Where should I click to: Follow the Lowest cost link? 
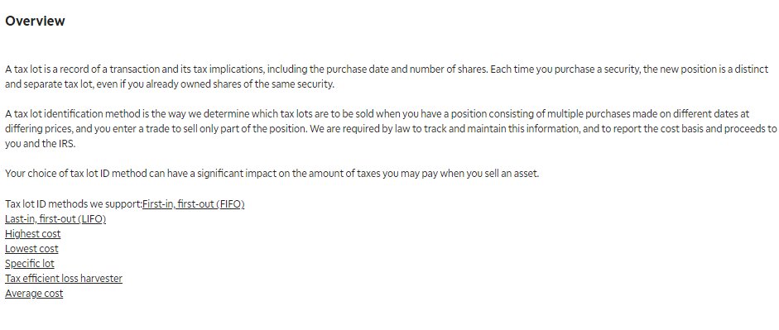pyautogui.click(x=31, y=249)
